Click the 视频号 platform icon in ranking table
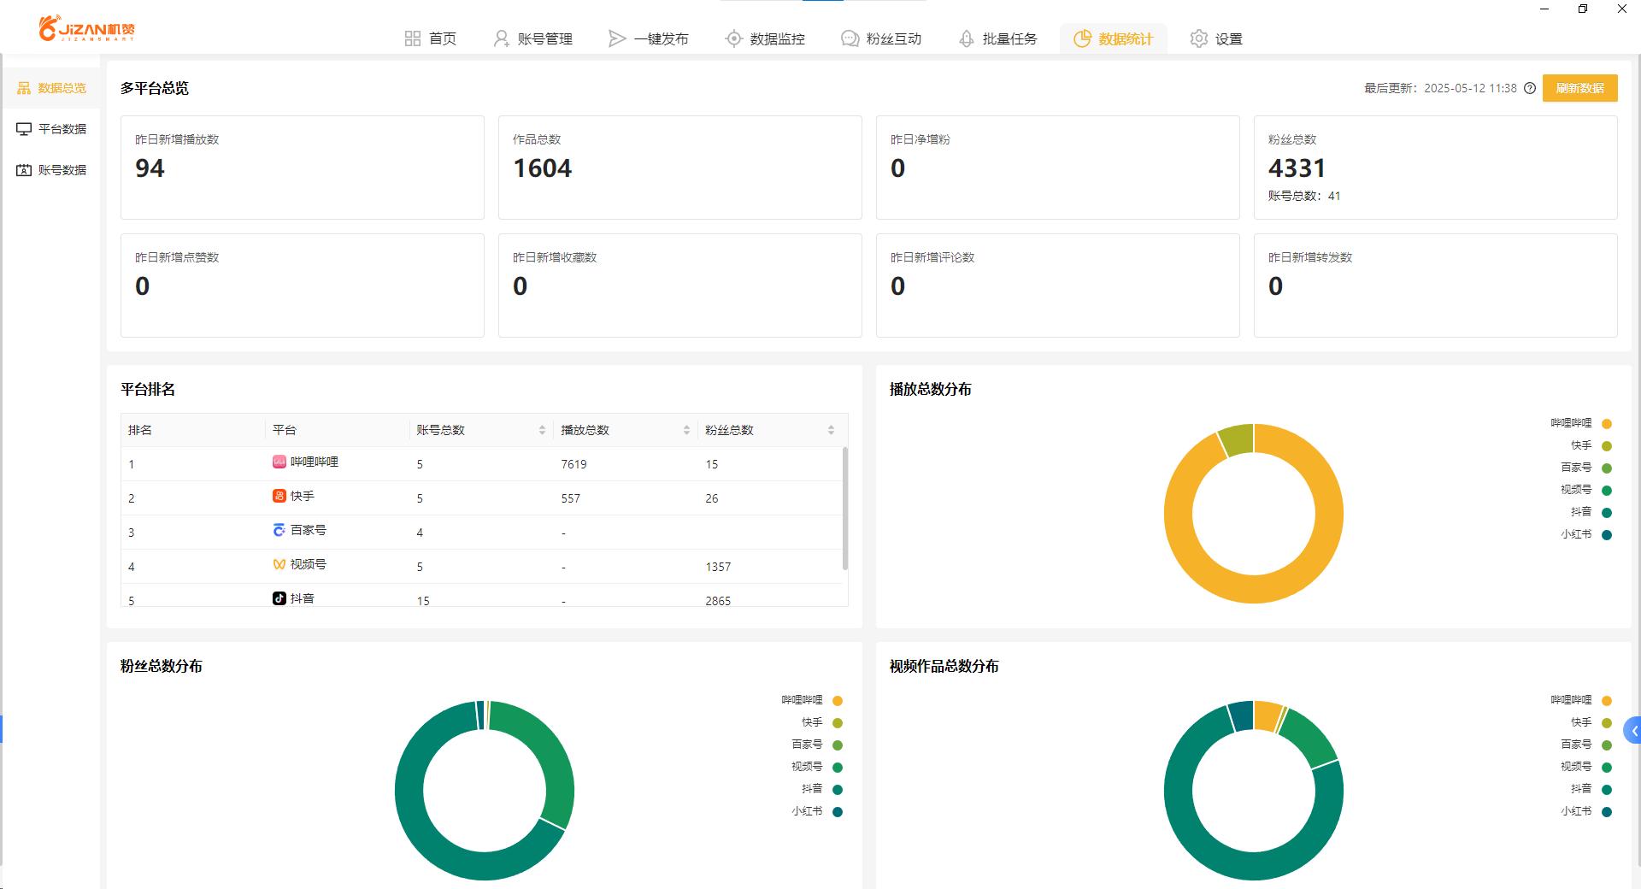The image size is (1641, 889). [x=279, y=564]
